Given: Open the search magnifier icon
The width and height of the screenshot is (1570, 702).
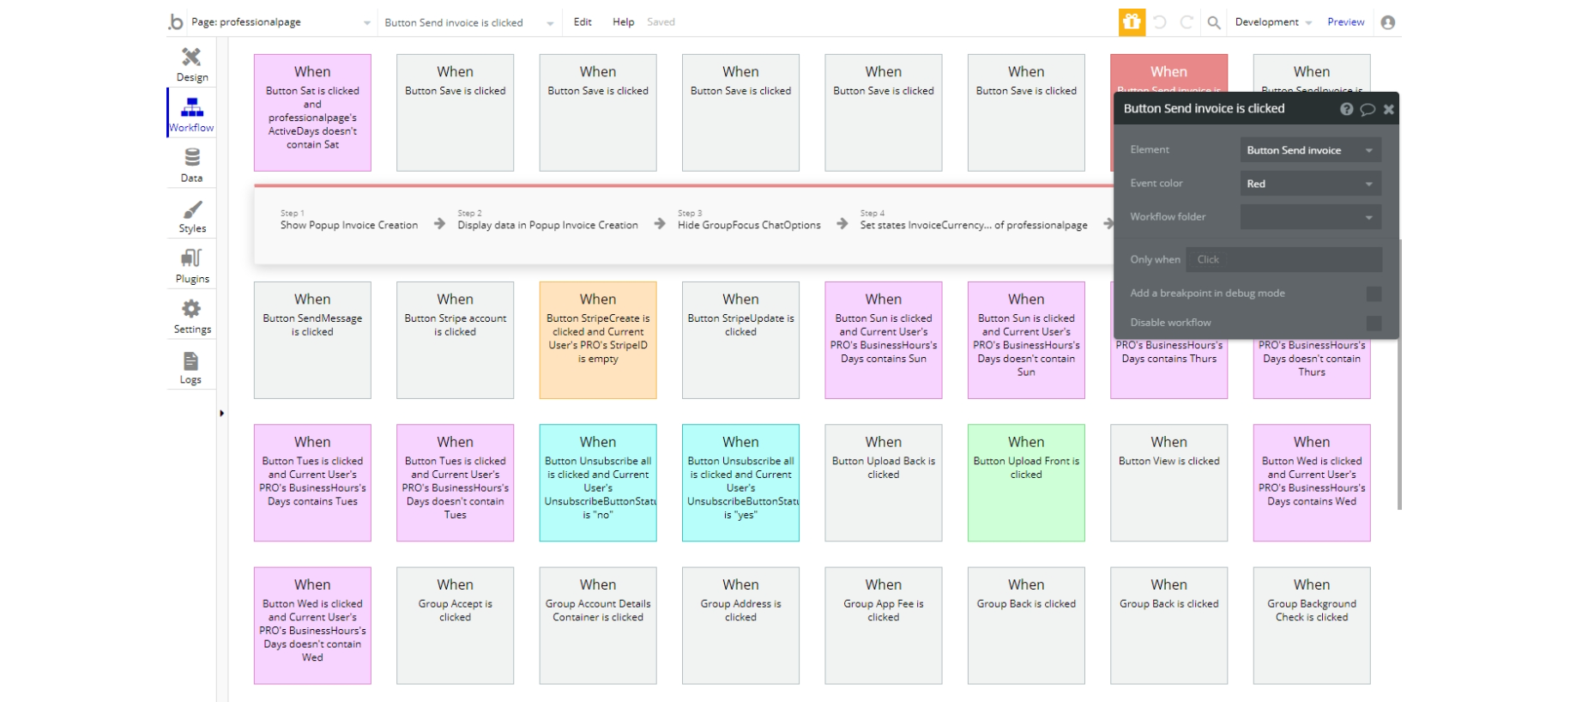Looking at the screenshot, I should [x=1214, y=22].
